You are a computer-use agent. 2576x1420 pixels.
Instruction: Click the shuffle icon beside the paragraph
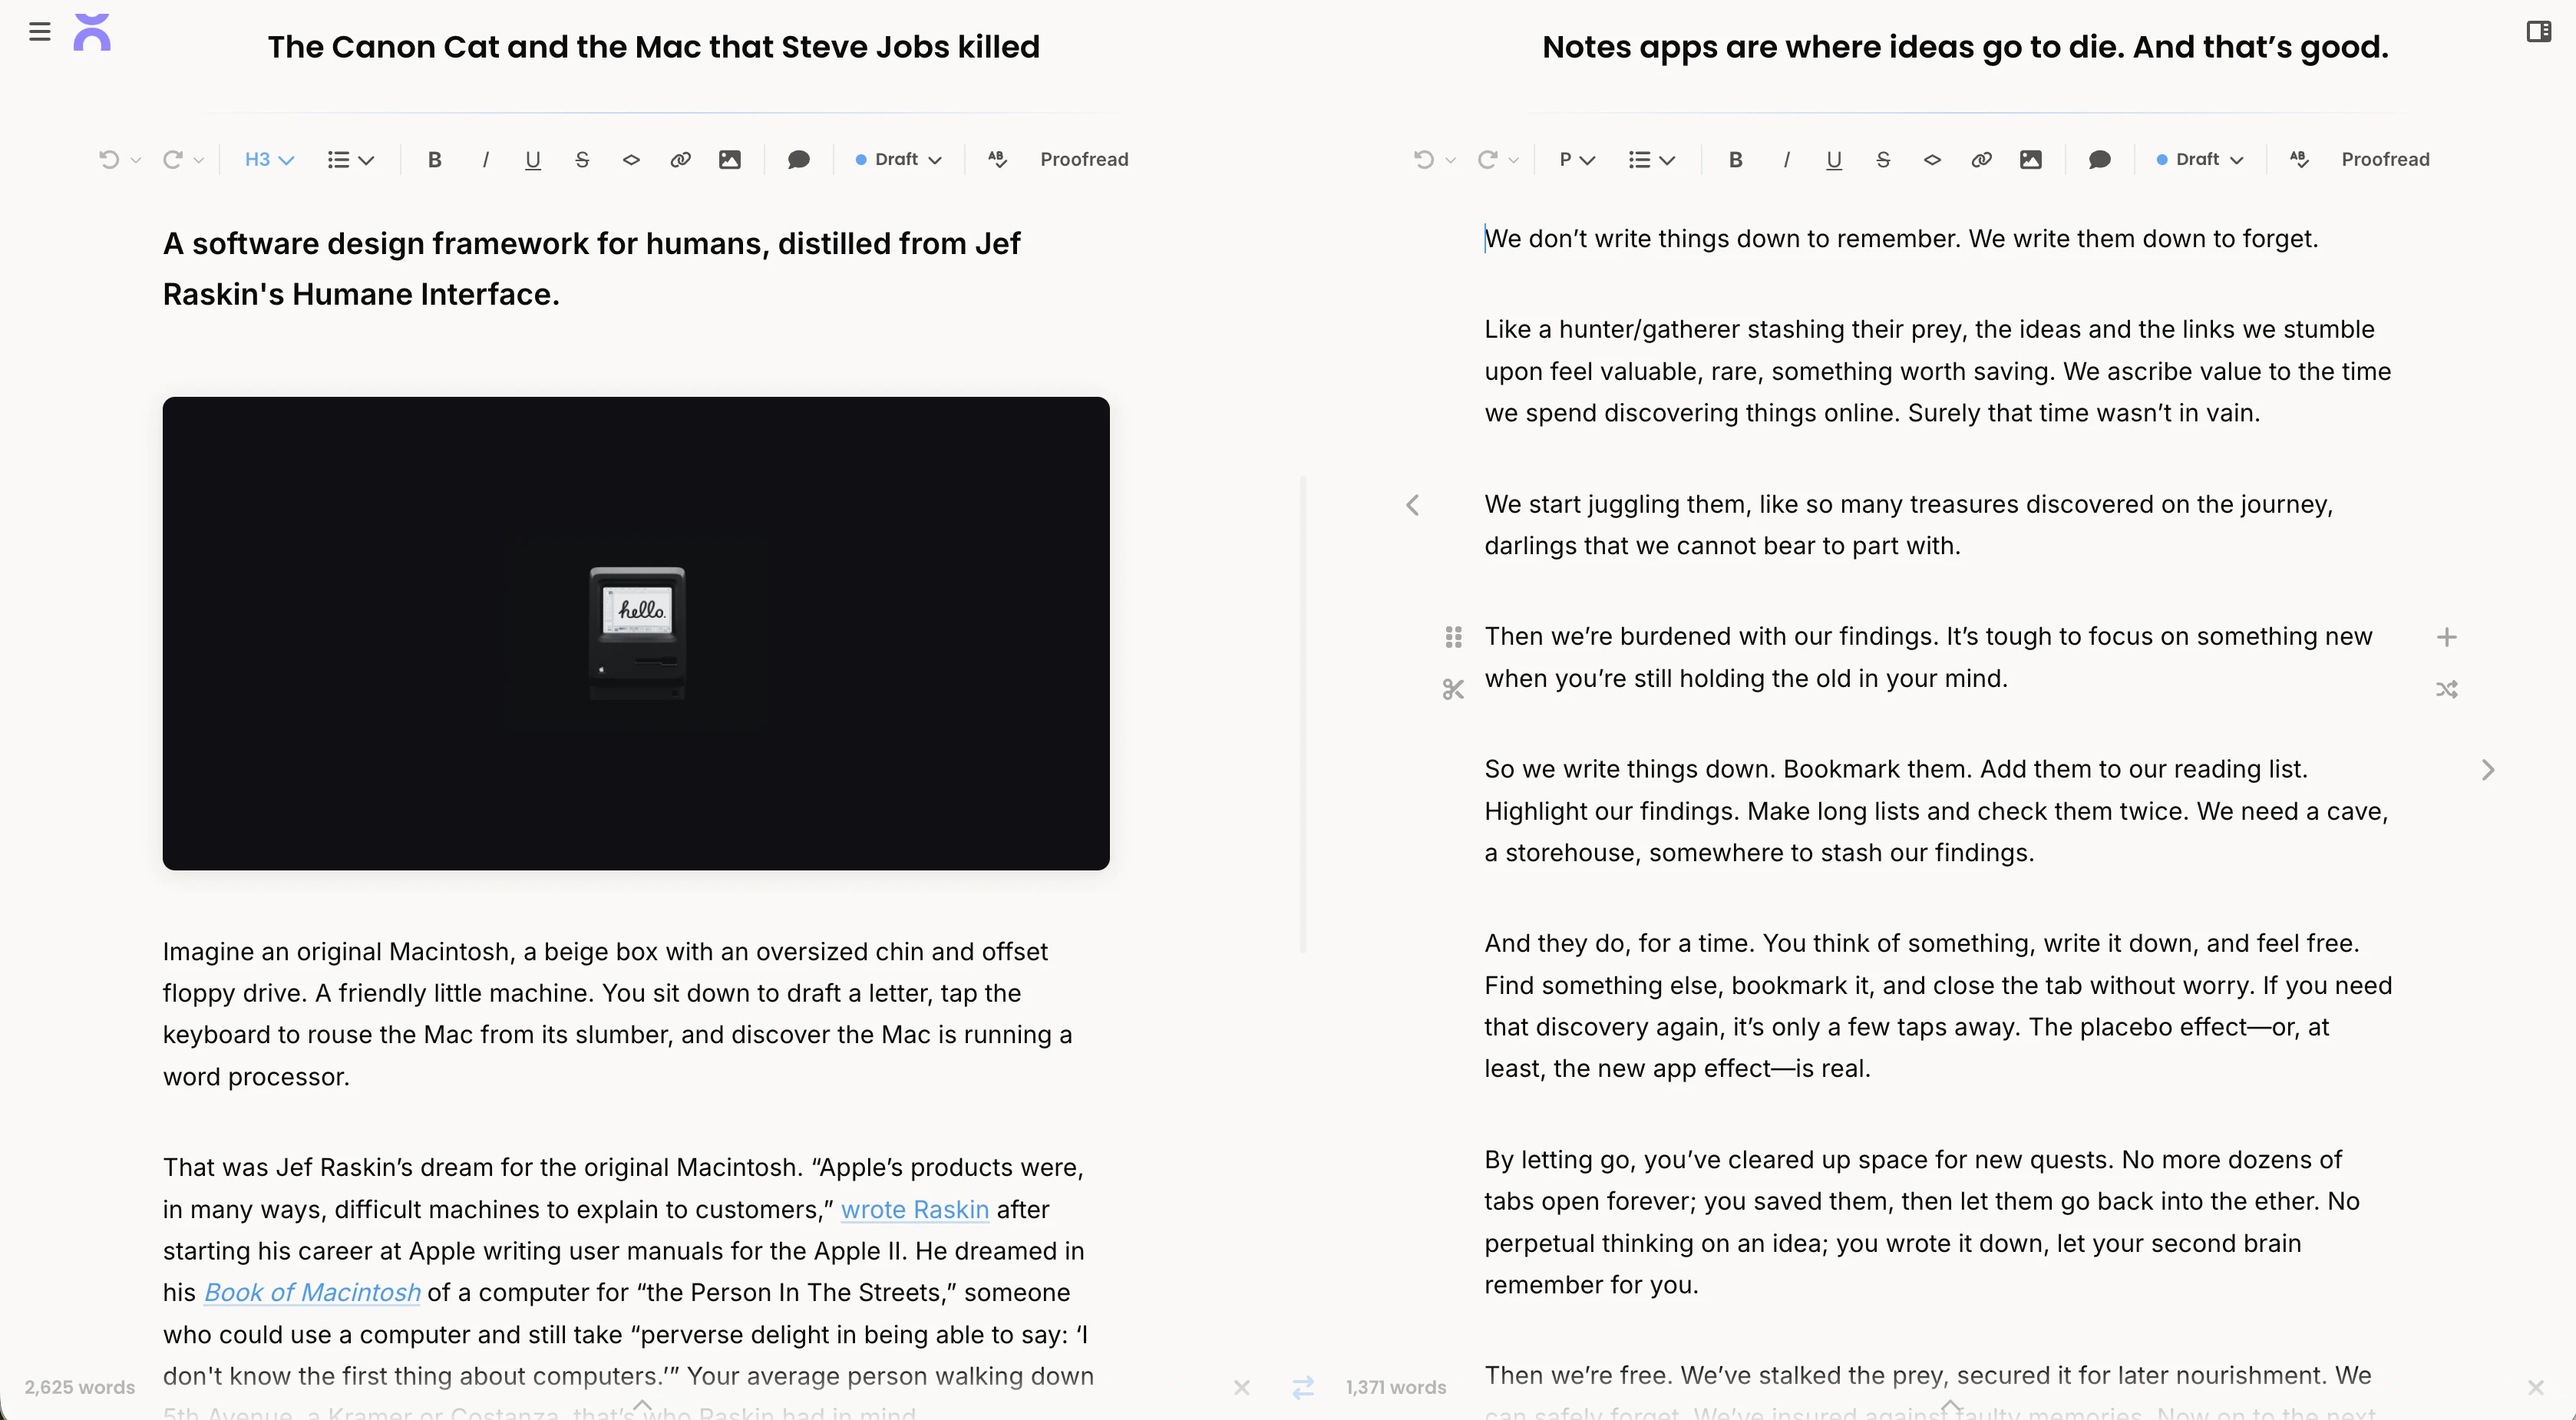[2446, 689]
